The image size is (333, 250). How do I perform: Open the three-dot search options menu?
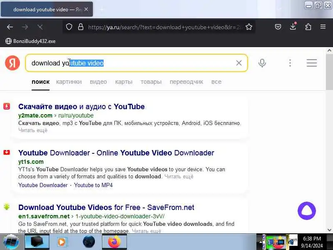290,63
